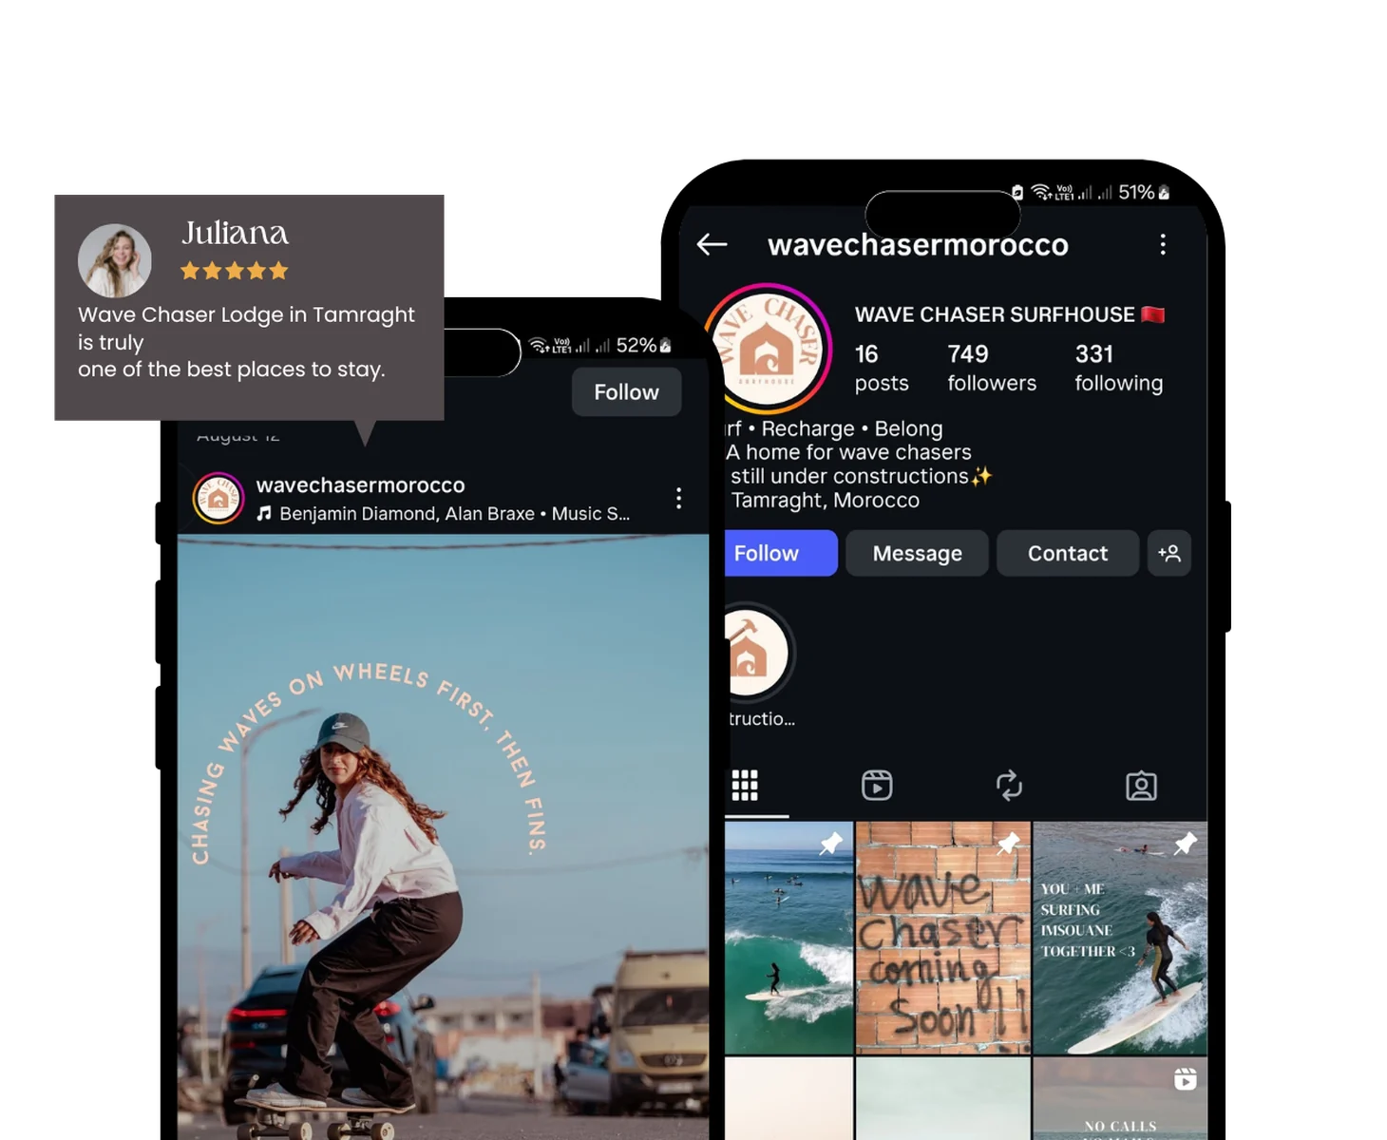
Task: View the 749 followers list
Action: pyautogui.click(x=991, y=368)
